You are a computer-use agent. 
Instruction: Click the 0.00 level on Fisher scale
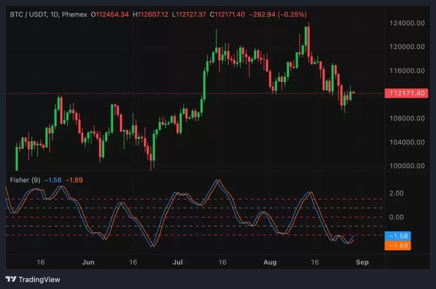[396, 217]
